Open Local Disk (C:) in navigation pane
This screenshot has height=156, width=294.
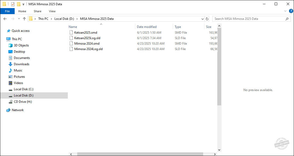tap(24, 89)
